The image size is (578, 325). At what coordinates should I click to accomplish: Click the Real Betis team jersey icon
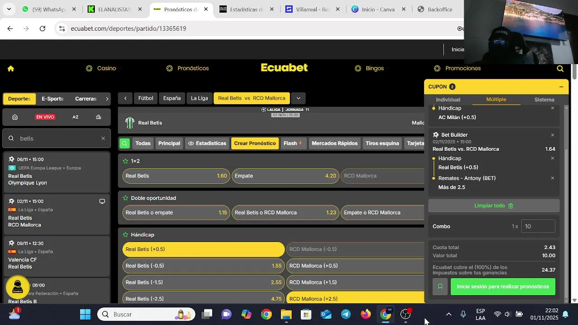click(x=130, y=123)
